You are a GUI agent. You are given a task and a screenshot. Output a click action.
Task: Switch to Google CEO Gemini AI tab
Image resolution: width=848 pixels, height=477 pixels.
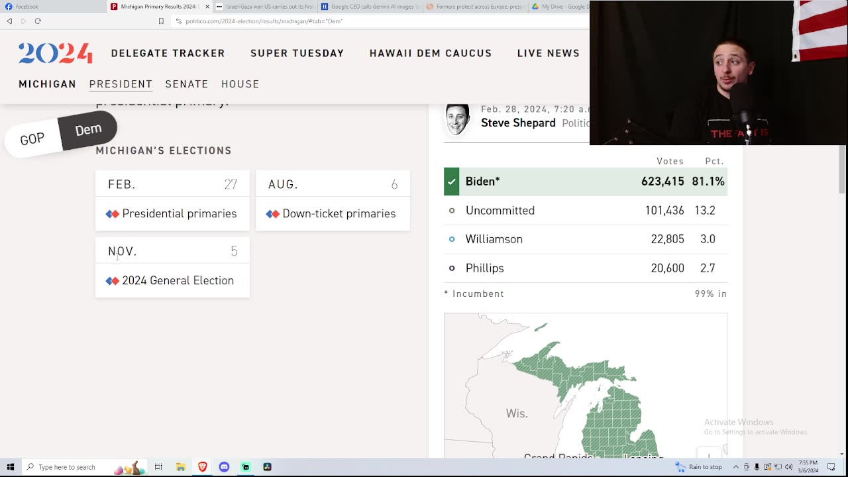coord(370,7)
